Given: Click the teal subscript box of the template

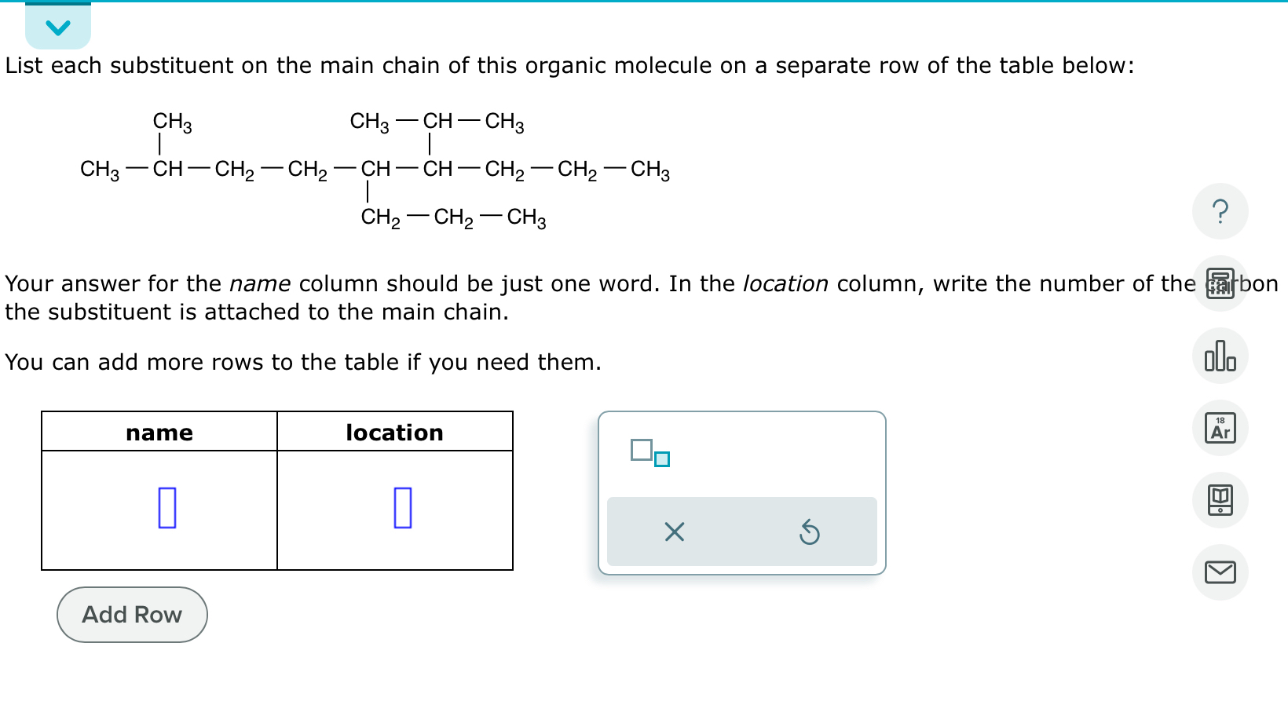Looking at the screenshot, I should click(x=660, y=459).
